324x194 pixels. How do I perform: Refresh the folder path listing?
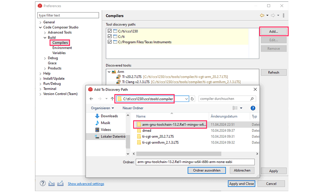pos(192,99)
